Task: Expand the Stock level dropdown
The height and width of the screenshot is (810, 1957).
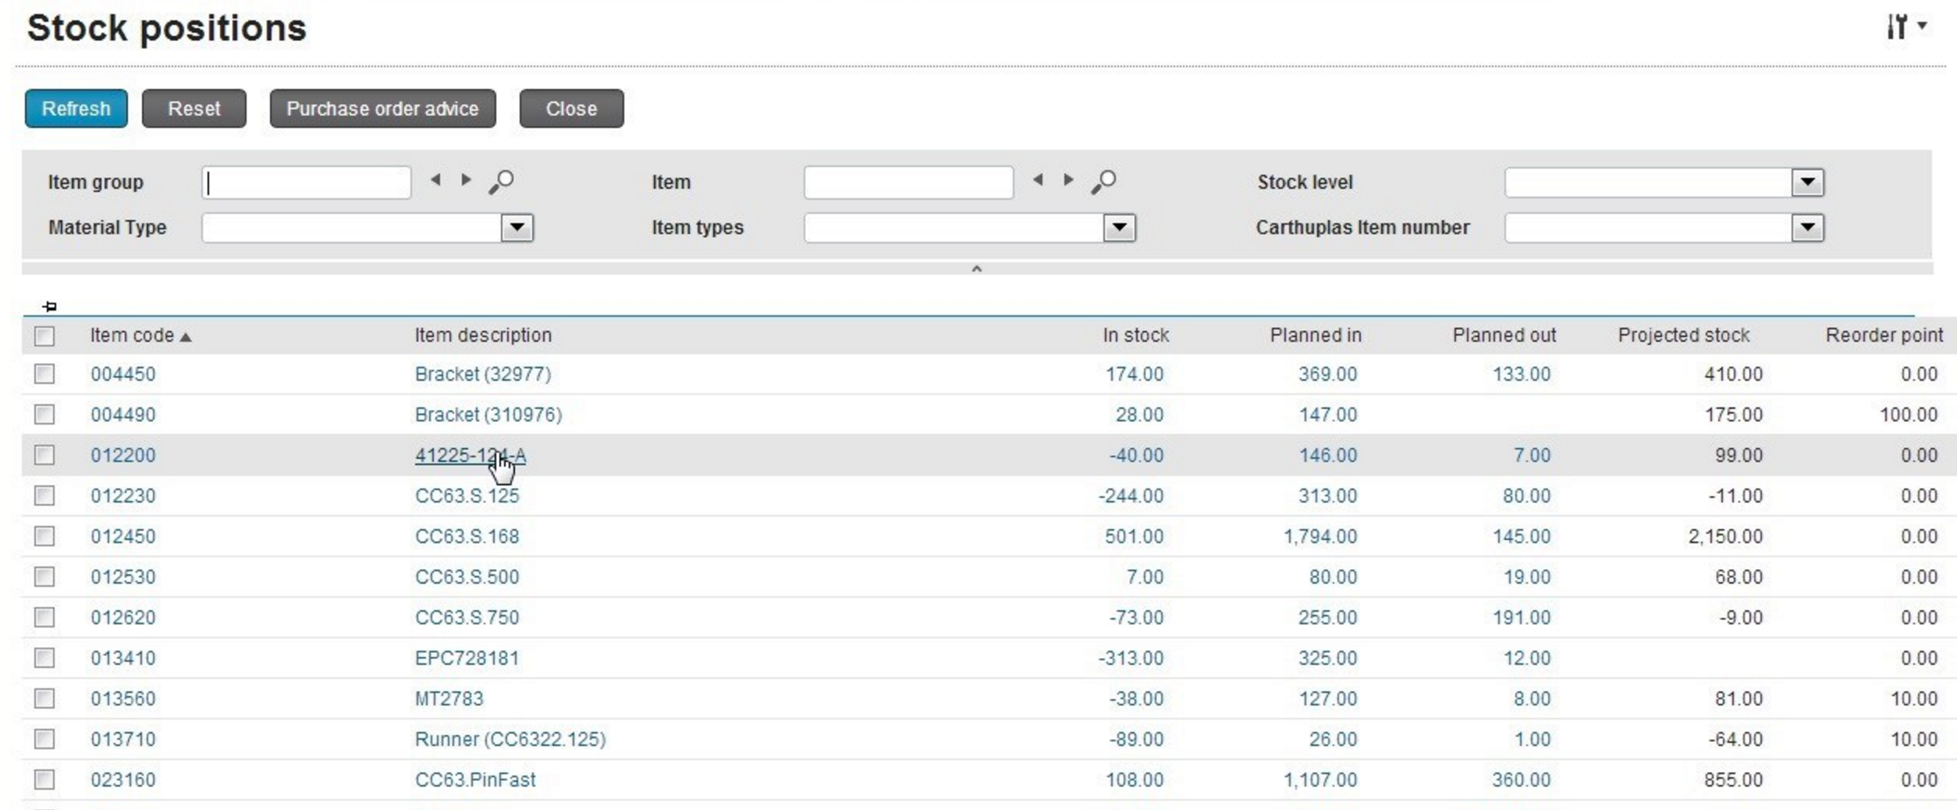Action: coord(1807,183)
